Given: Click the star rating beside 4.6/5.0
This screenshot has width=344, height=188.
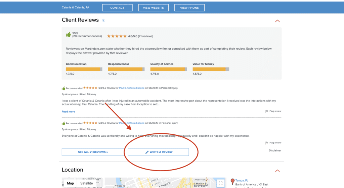Looking at the screenshot, I should 117,36.
